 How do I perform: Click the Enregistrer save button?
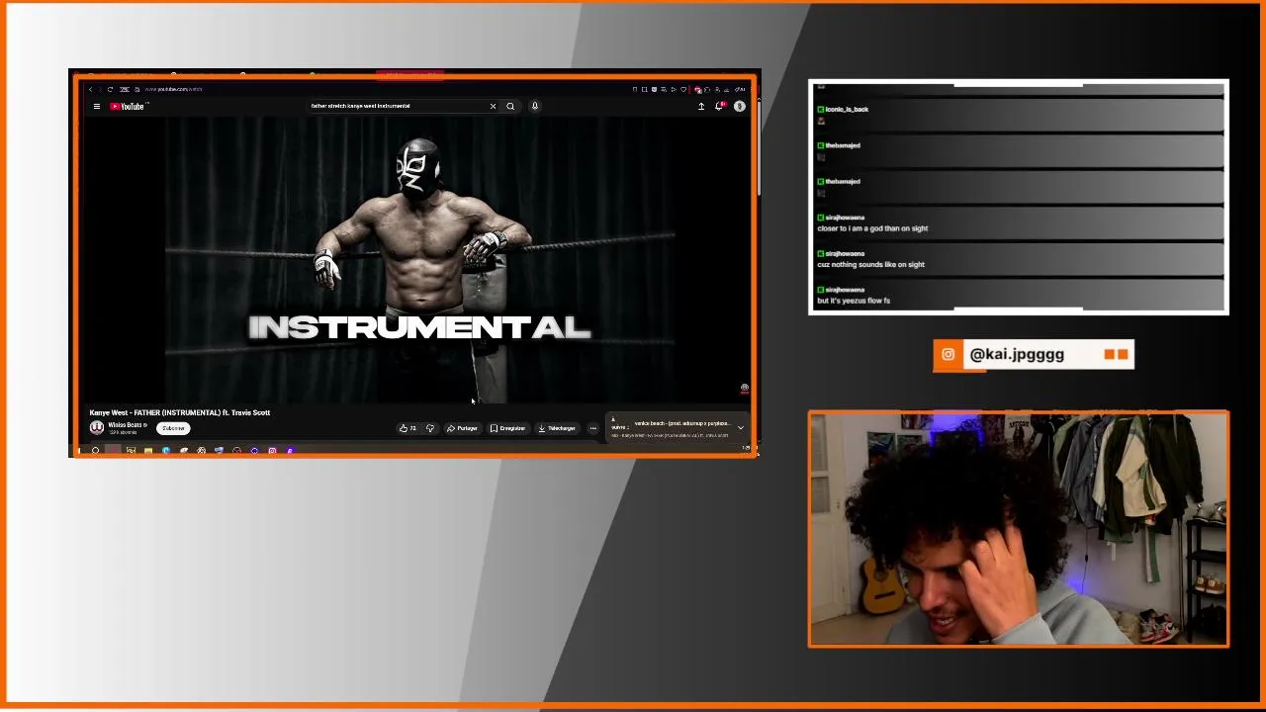click(507, 428)
